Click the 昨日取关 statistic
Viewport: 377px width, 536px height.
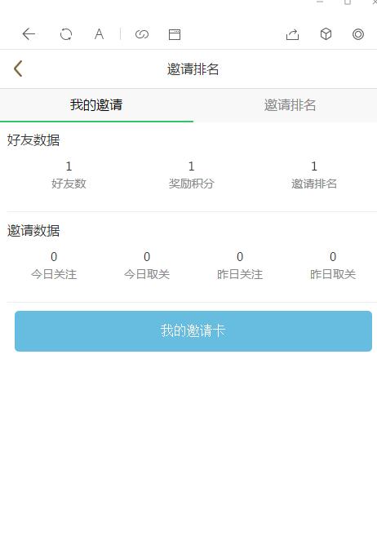tap(333, 266)
